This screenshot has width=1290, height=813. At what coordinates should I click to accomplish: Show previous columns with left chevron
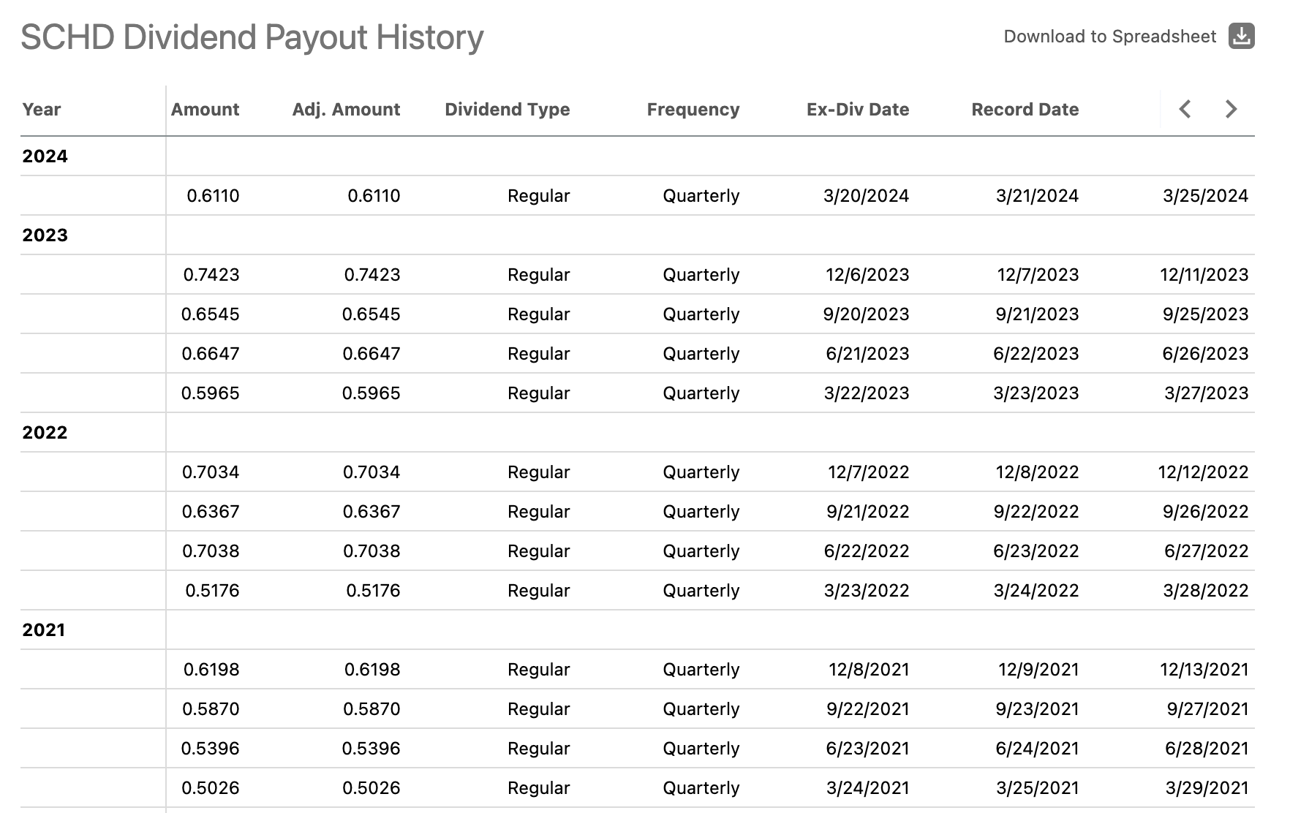[1185, 110]
